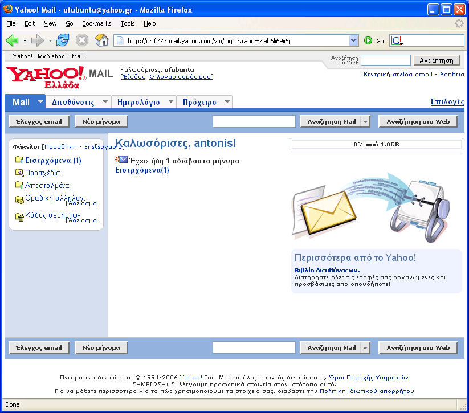Image resolution: width=469 pixels, height=413 pixels.
Task: Open the Ημερολόγιο tab dropdown arrow
Action: (x=171, y=101)
